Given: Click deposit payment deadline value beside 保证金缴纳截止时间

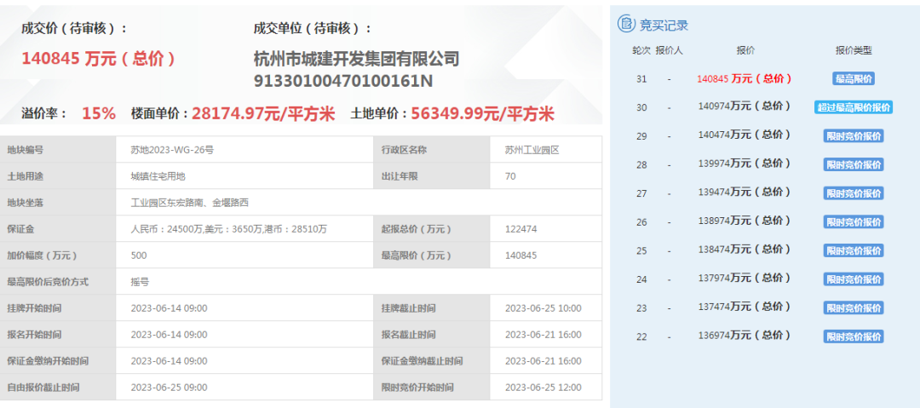Looking at the screenshot, I should [543, 361].
